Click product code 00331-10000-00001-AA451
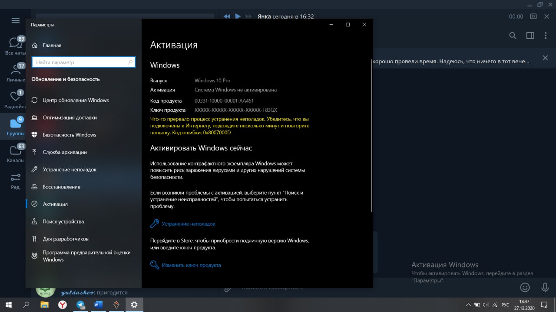The height and width of the screenshot is (312, 556). click(x=224, y=101)
